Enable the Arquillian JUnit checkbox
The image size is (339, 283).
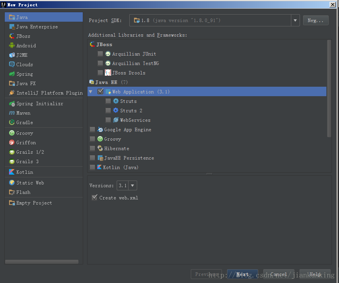pos(100,54)
